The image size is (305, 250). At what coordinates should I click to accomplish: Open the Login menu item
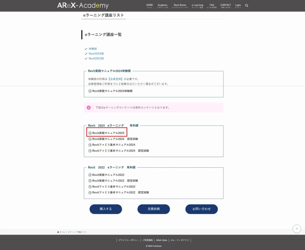click(x=238, y=6)
